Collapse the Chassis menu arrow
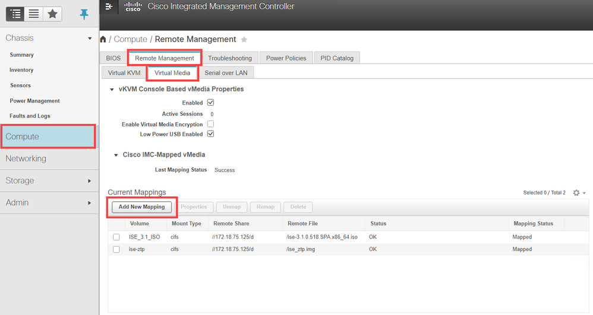 tap(90, 38)
